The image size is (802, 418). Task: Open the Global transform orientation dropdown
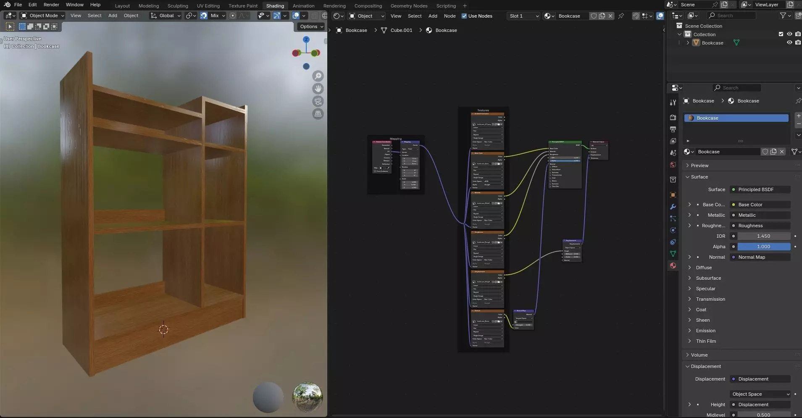coord(166,16)
